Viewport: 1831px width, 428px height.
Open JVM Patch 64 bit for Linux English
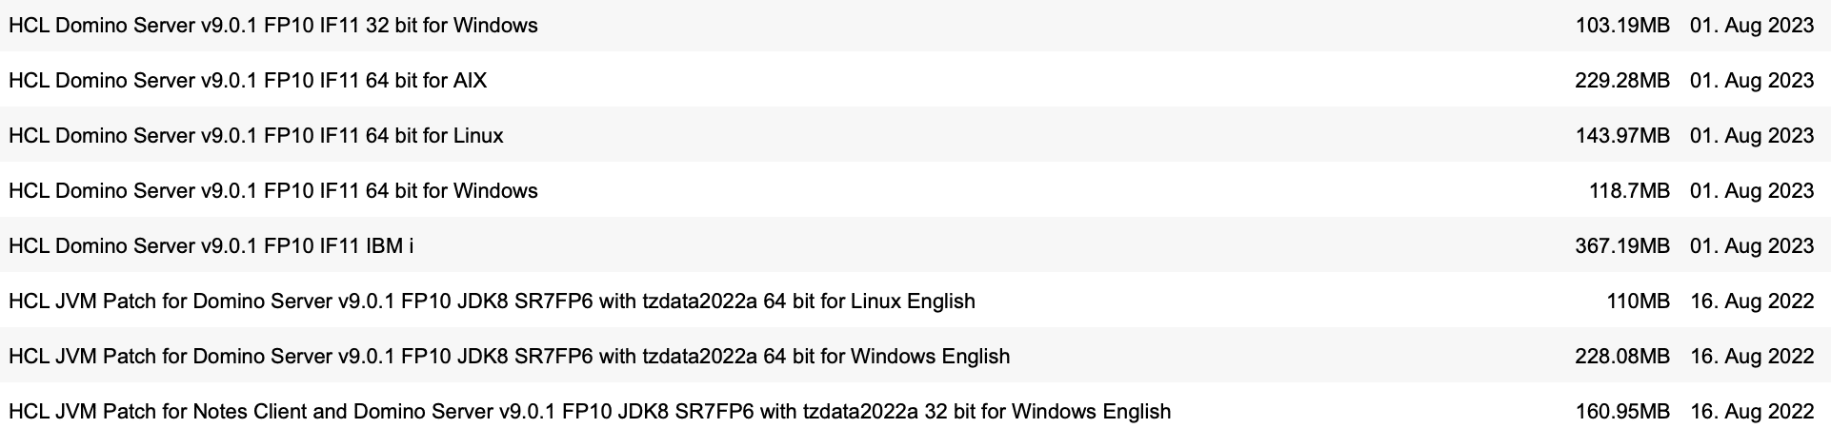[492, 302]
